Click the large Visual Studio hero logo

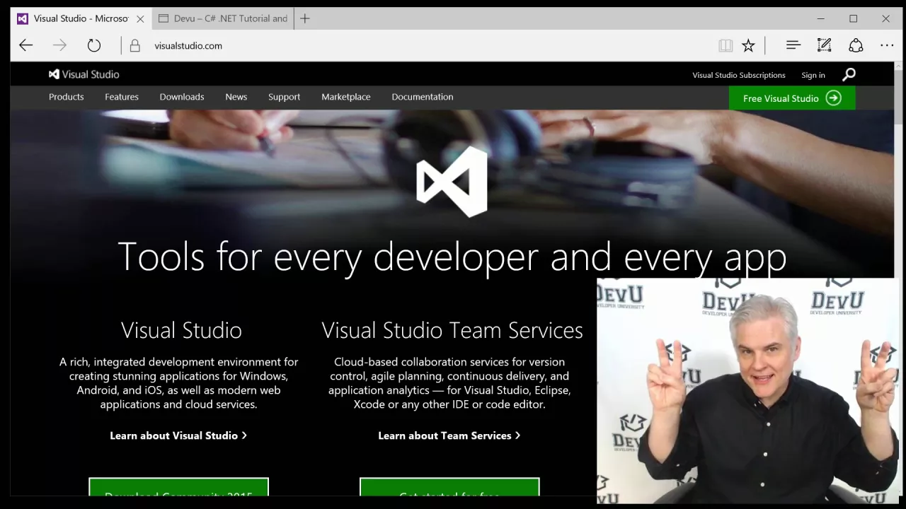(452, 182)
